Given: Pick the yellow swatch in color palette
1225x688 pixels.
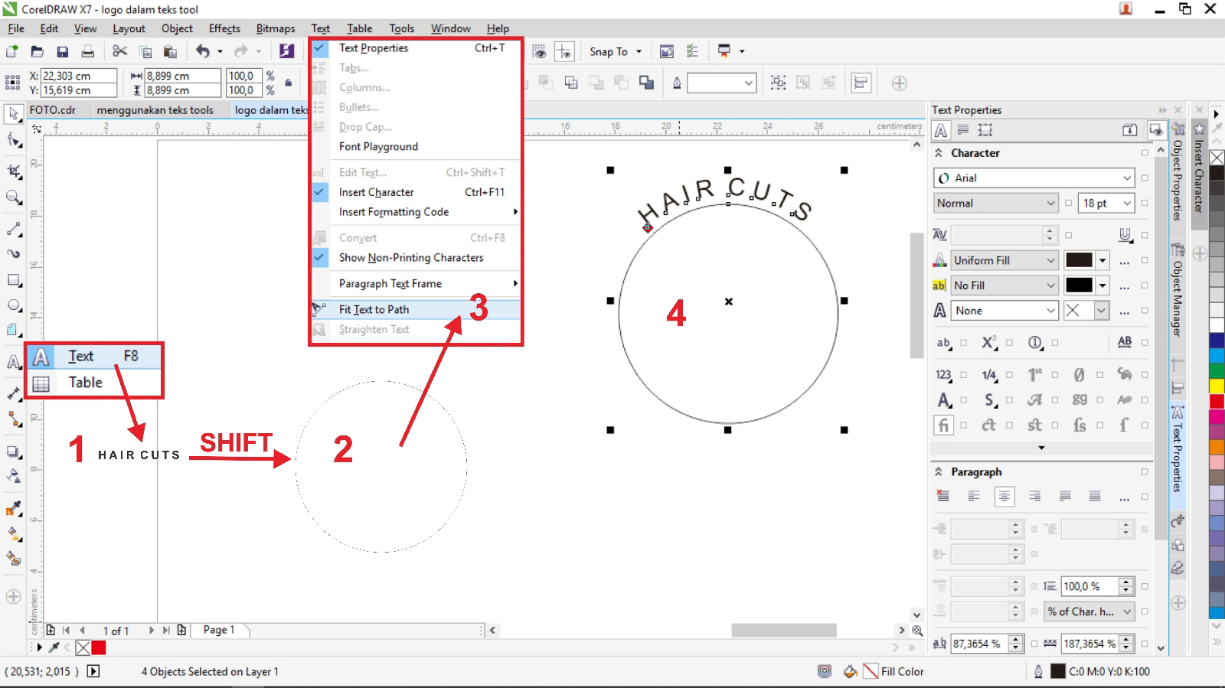Looking at the screenshot, I should [x=1217, y=387].
